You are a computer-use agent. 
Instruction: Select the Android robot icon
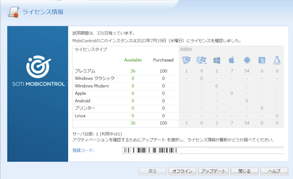point(247,60)
